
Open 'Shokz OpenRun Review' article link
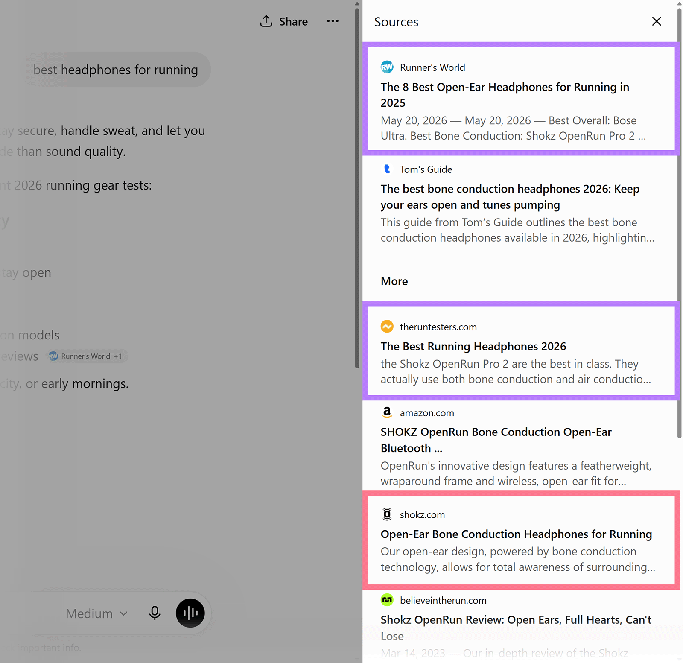tap(516, 628)
